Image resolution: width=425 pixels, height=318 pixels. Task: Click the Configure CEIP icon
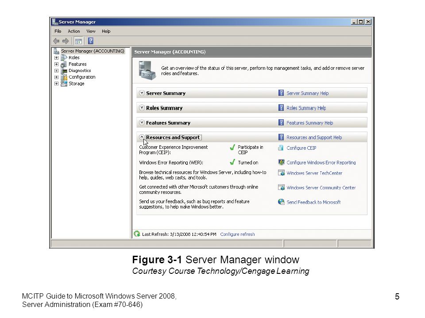point(281,148)
